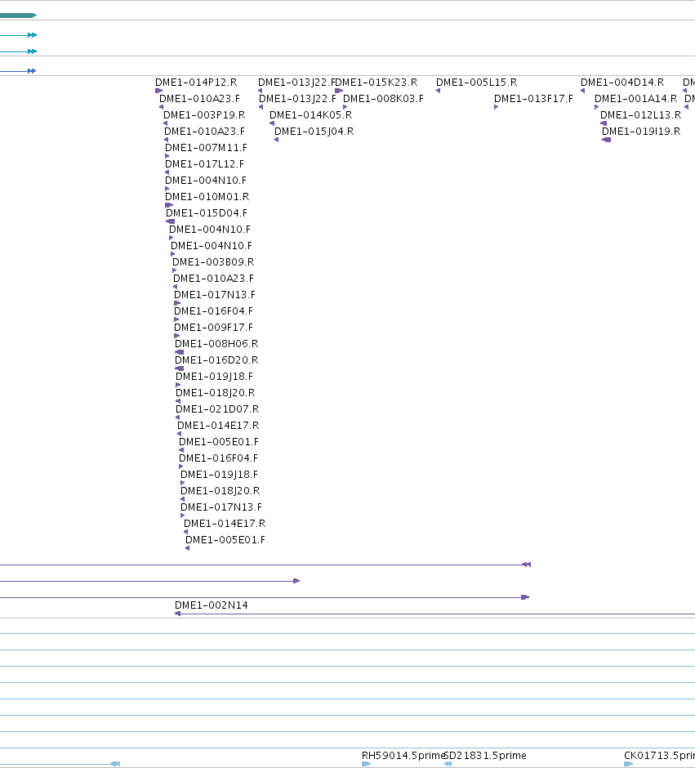Select the RH59014.5prime EST label
695x768 pixels.
coord(403,756)
